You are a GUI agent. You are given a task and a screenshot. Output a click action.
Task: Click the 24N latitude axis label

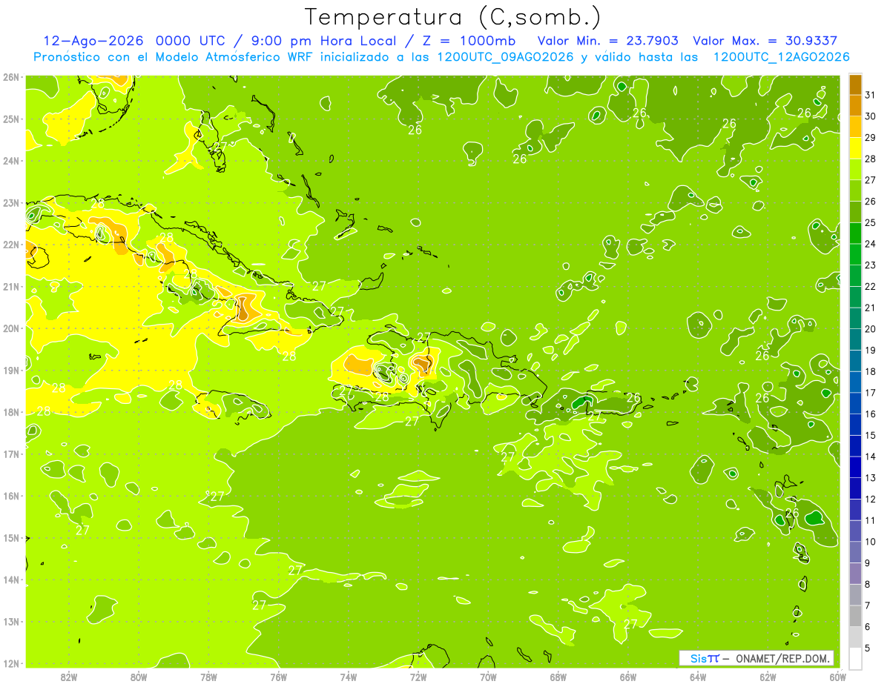tap(11, 161)
